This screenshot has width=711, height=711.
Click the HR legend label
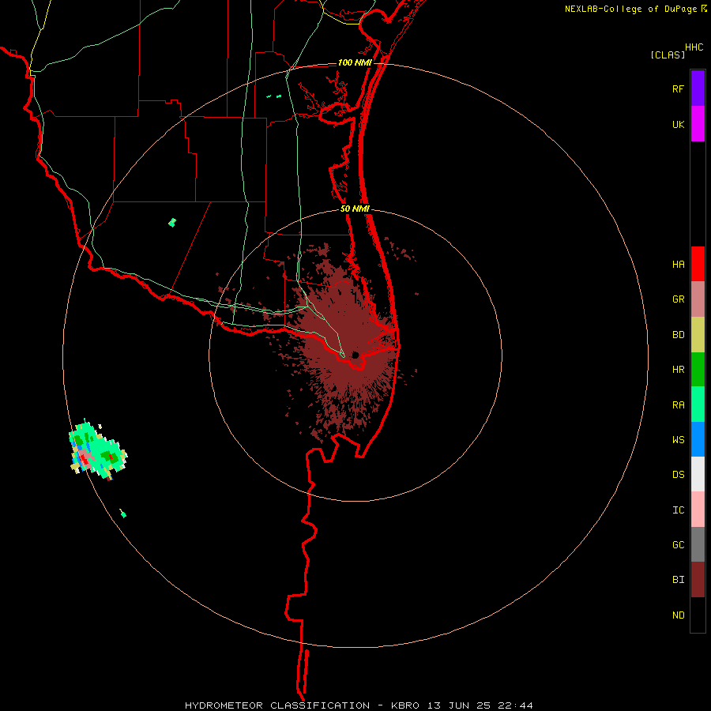pos(678,370)
